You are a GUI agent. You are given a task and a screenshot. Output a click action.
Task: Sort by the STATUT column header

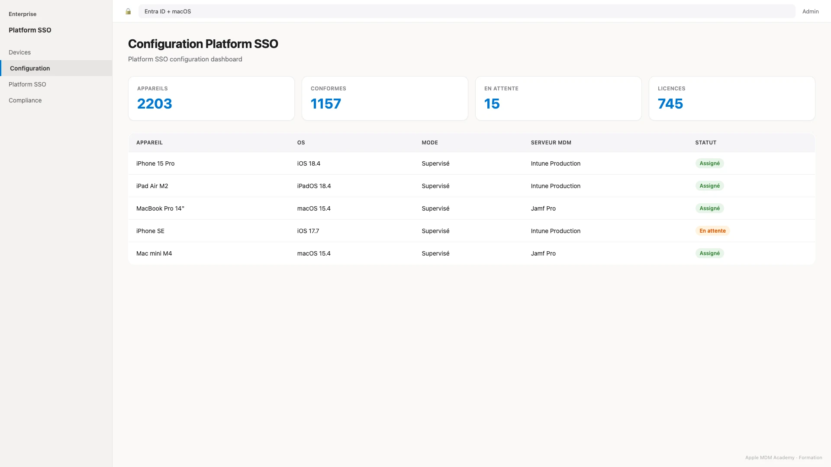(705, 143)
